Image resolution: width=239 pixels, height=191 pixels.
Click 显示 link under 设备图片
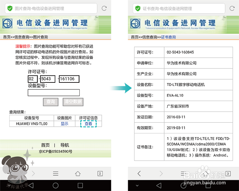[x=64, y=124]
